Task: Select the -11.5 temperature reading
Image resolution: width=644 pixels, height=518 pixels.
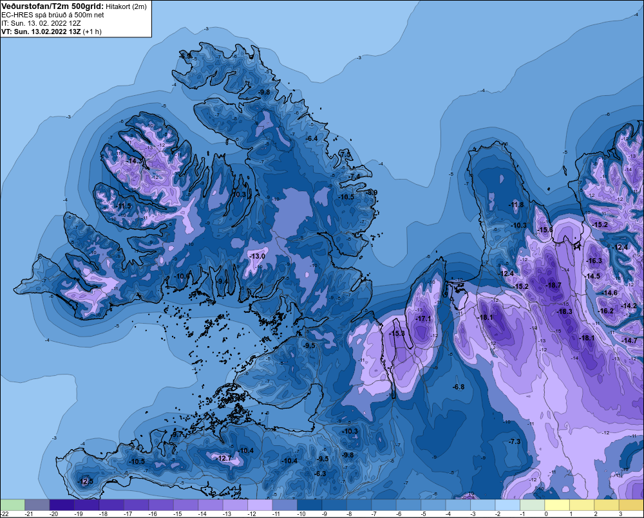Action: coord(123,206)
